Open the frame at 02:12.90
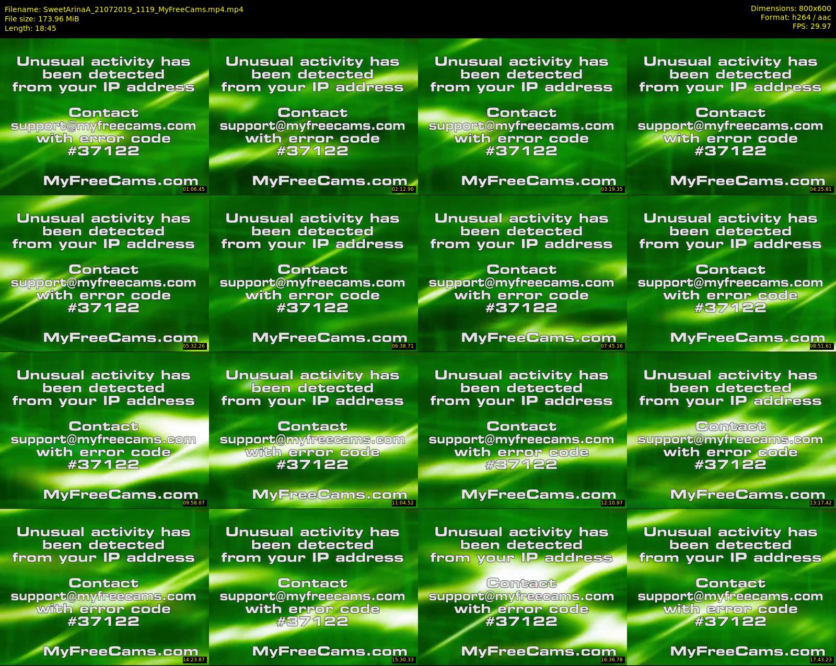 (x=313, y=116)
